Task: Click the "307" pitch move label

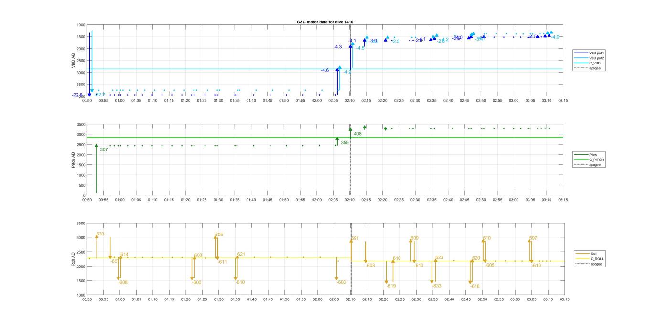Action: 104,150
